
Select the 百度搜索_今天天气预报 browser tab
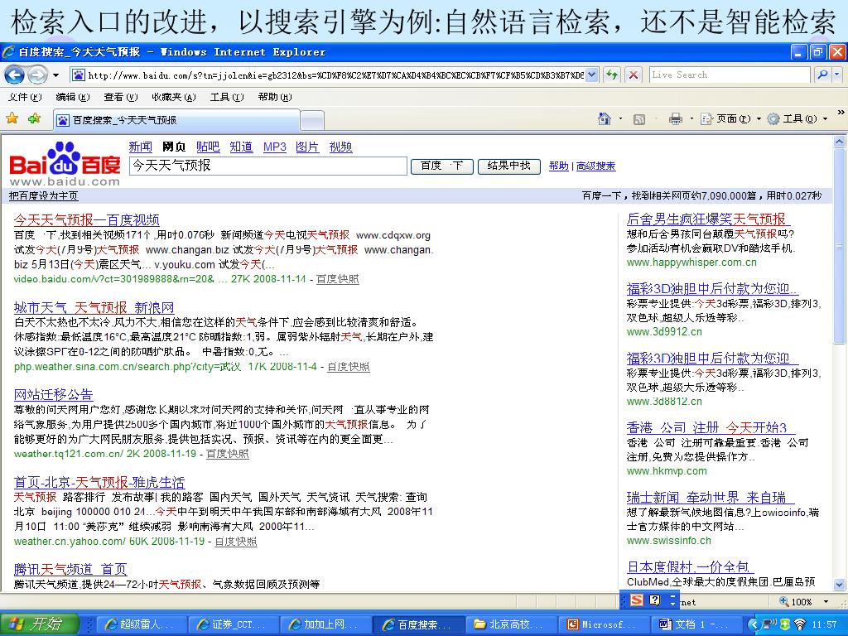(x=176, y=120)
